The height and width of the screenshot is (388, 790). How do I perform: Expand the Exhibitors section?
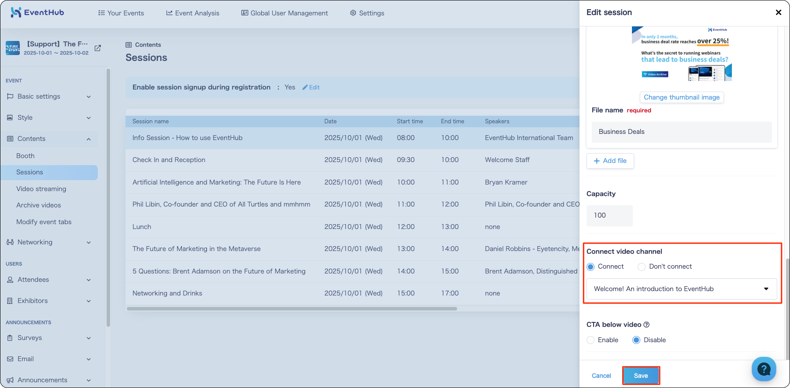[89, 301]
